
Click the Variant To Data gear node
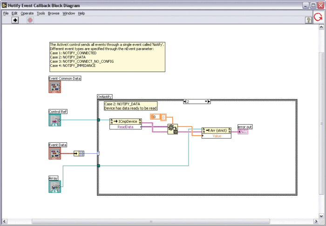pyautogui.click(x=173, y=129)
